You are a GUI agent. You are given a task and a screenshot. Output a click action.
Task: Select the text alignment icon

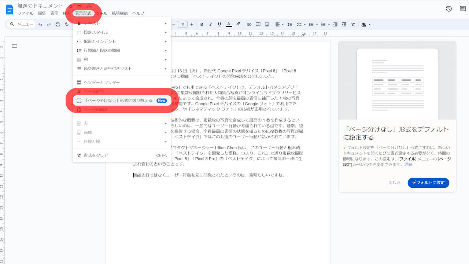tap(277, 25)
